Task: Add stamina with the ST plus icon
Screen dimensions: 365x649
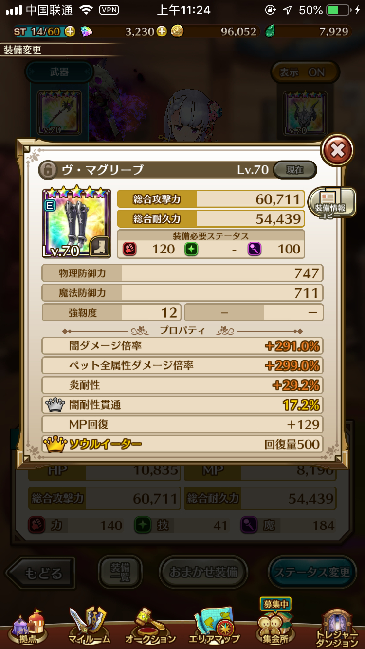Action: 70,32
